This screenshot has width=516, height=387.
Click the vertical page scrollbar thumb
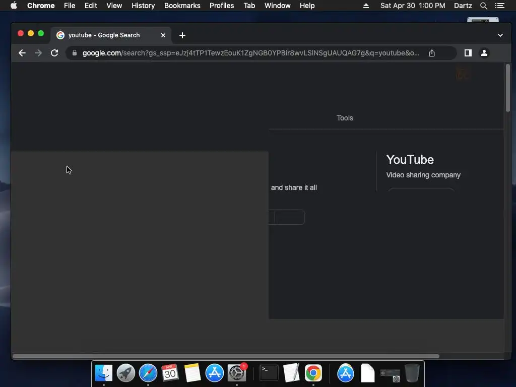508,88
